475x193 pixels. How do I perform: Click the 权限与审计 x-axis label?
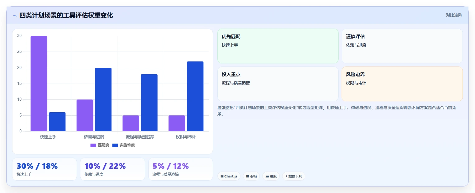click(x=186, y=137)
